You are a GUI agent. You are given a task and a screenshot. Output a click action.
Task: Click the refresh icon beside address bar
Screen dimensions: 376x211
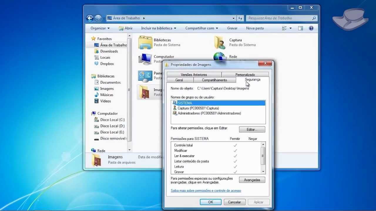[x=240, y=18]
